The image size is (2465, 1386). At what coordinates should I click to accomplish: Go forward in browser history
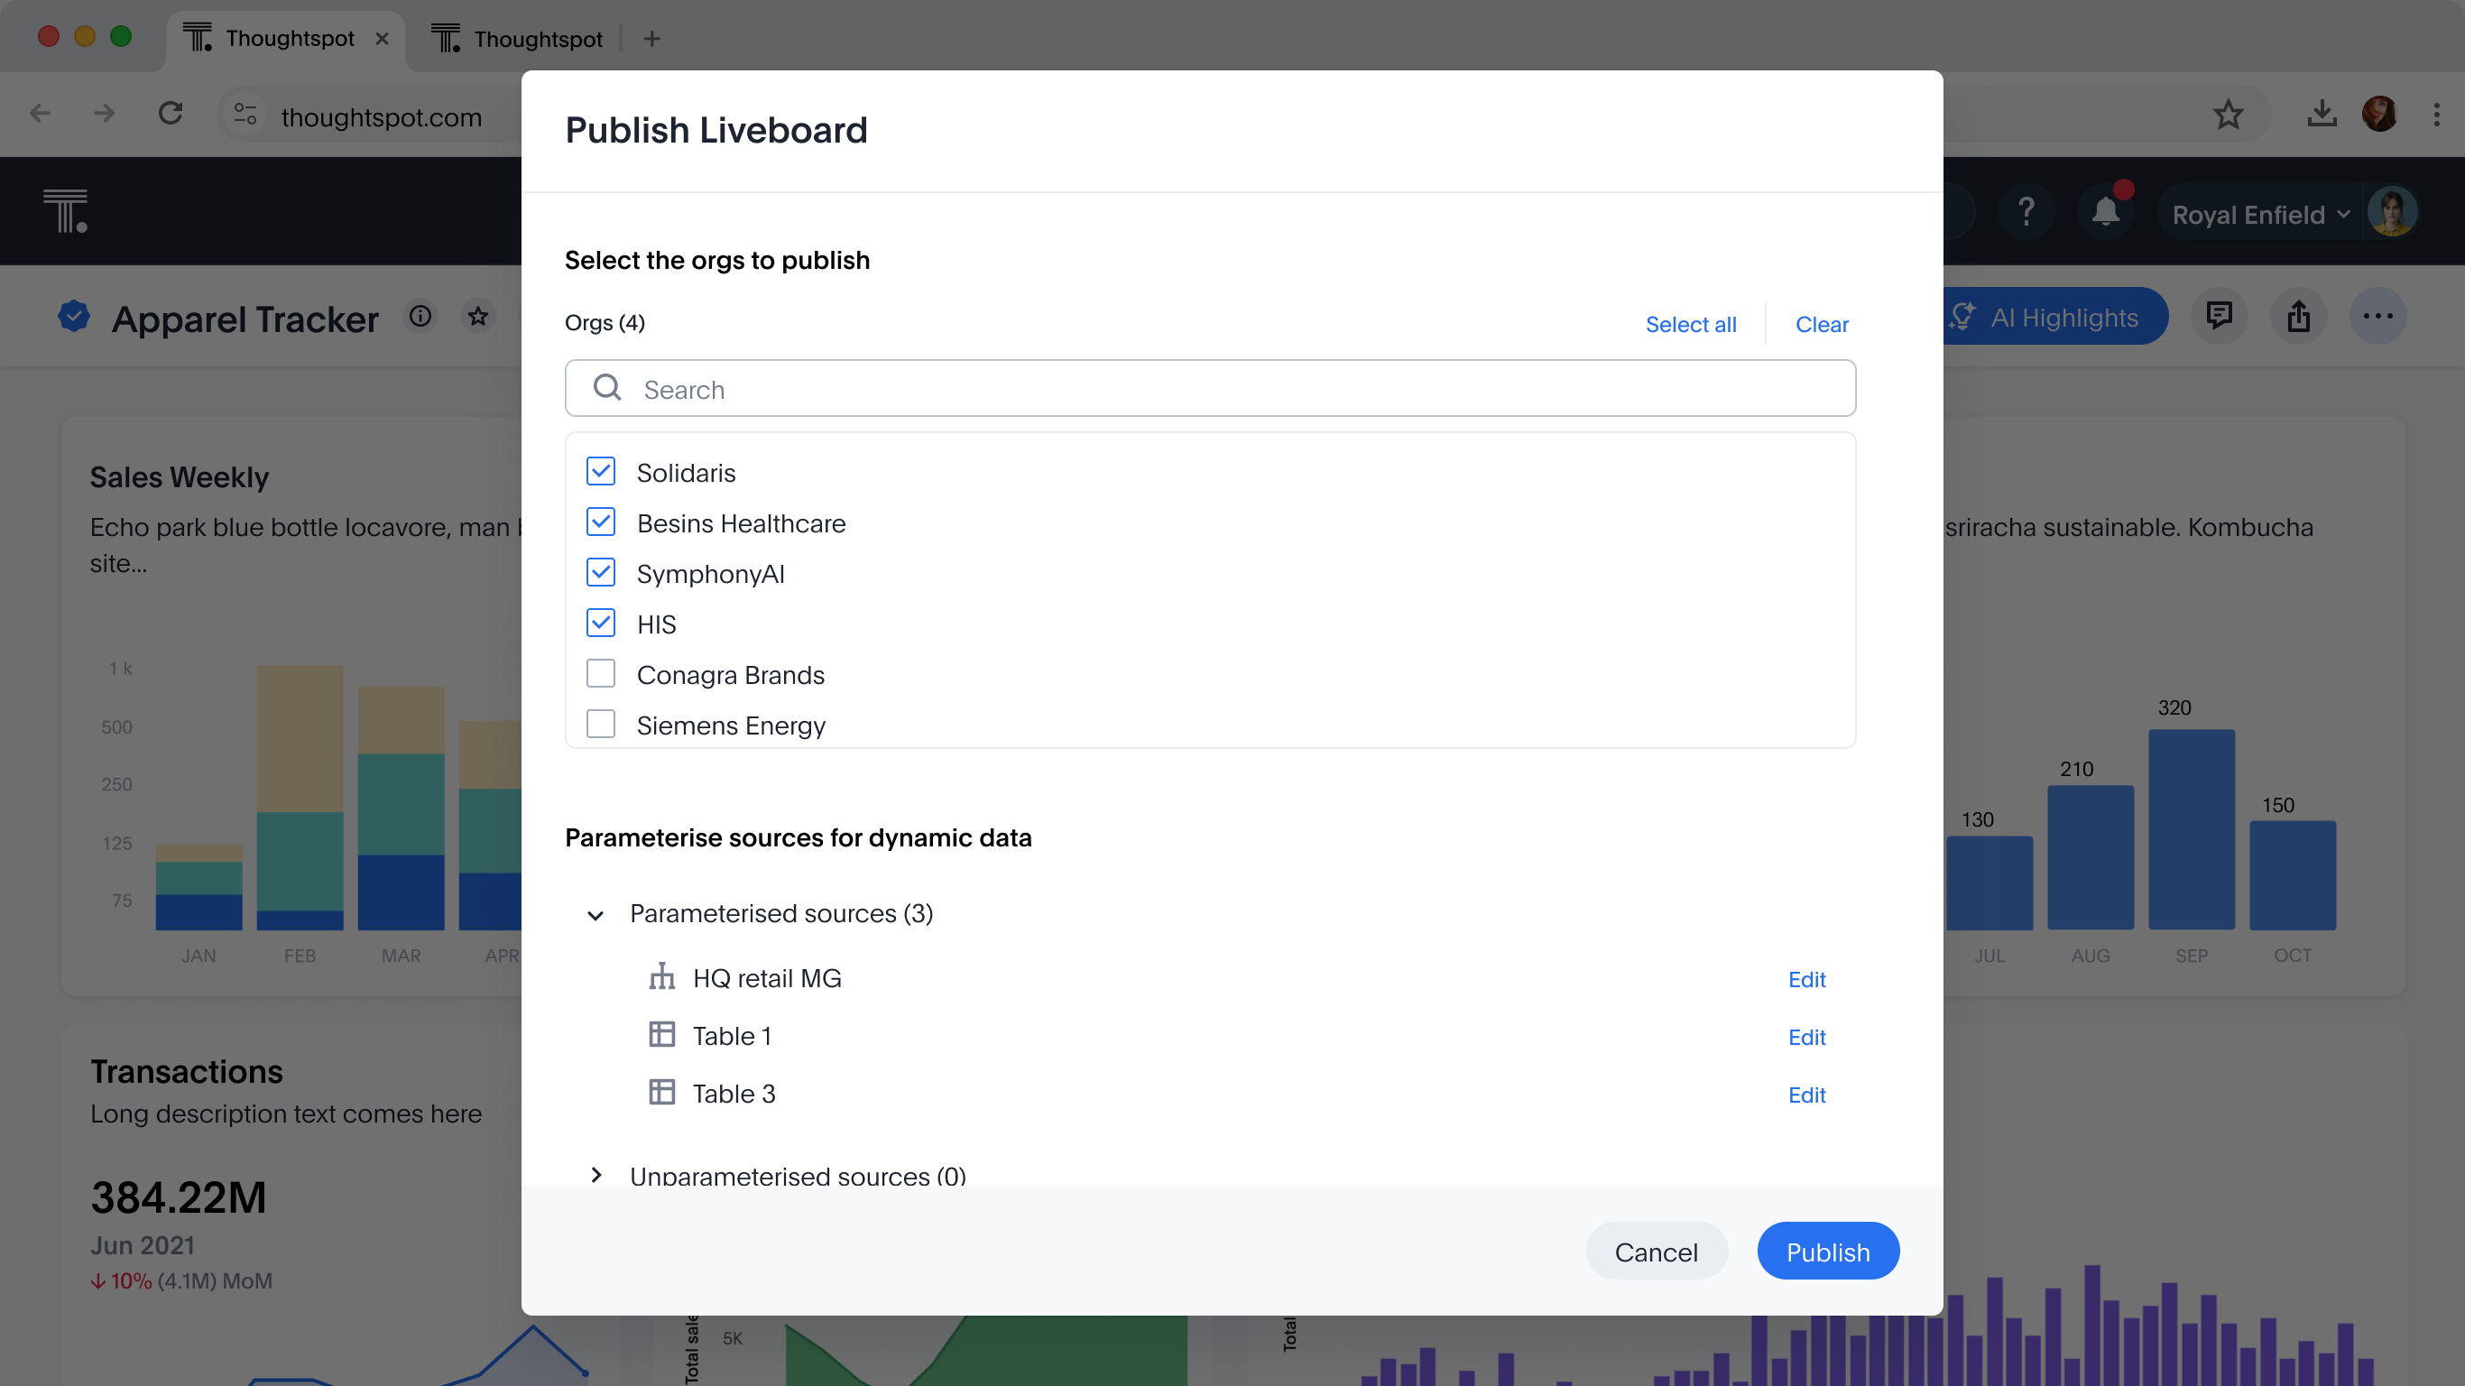pyautogui.click(x=105, y=114)
